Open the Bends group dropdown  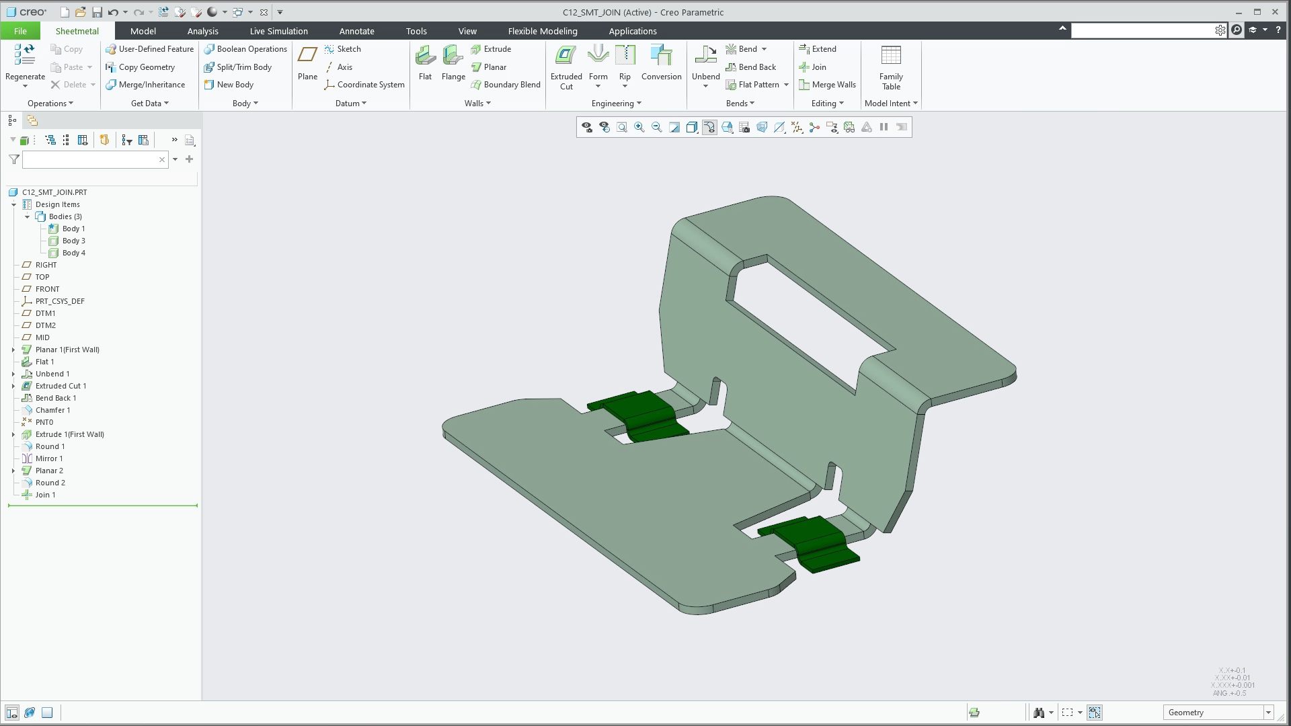[740, 104]
